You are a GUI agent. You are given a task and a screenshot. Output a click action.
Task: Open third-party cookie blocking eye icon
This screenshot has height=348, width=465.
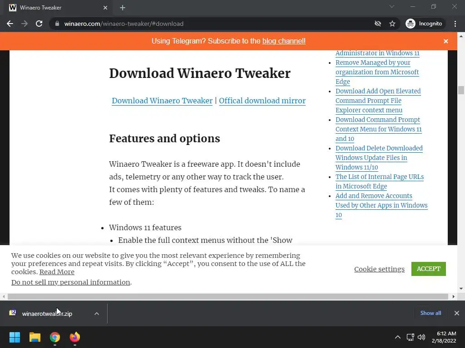(377, 24)
